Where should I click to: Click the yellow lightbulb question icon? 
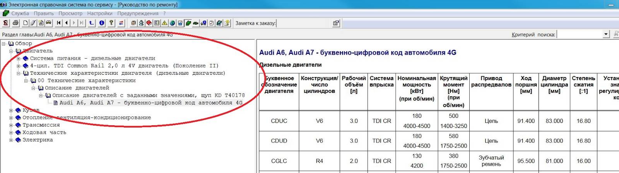coord(227,23)
